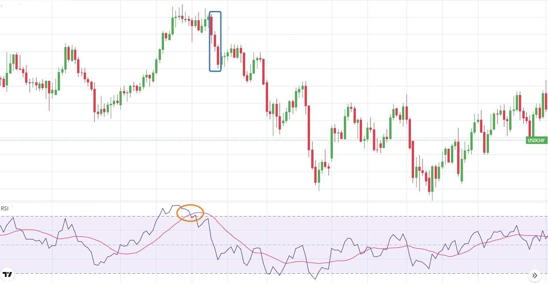Click the green USDCHF price label
Screen dimensions: 548x283
[x=537, y=140]
